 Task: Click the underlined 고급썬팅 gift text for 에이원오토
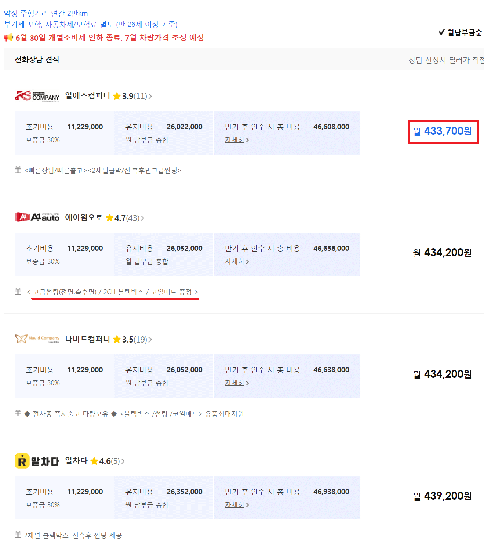click(x=114, y=292)
